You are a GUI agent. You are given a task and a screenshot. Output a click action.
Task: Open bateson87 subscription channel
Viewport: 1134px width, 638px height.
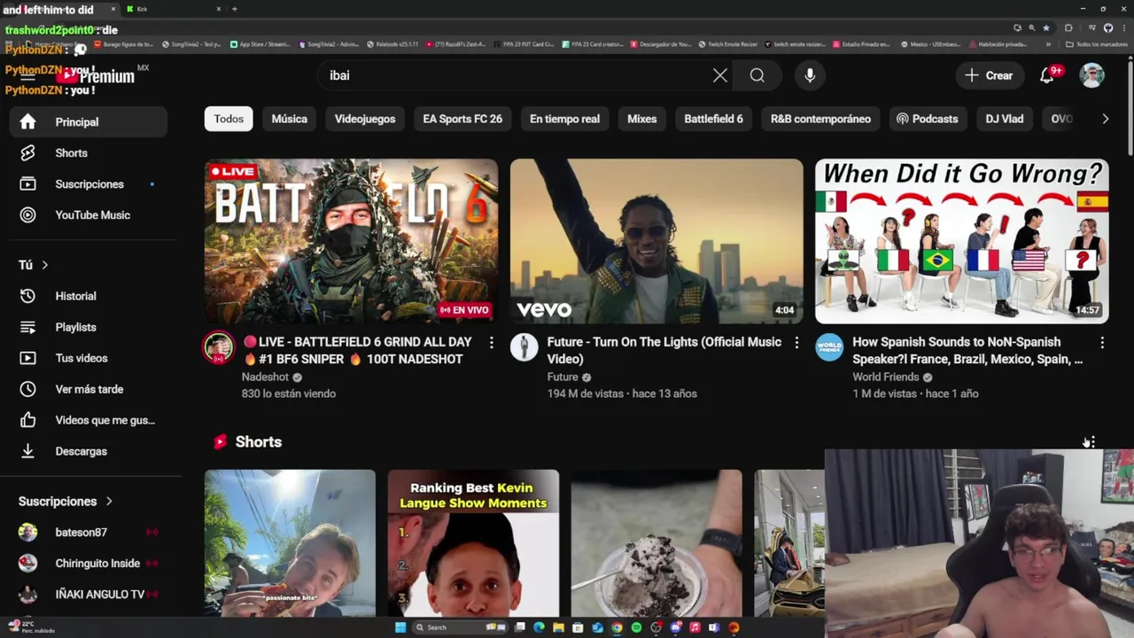tap(88, 533)
